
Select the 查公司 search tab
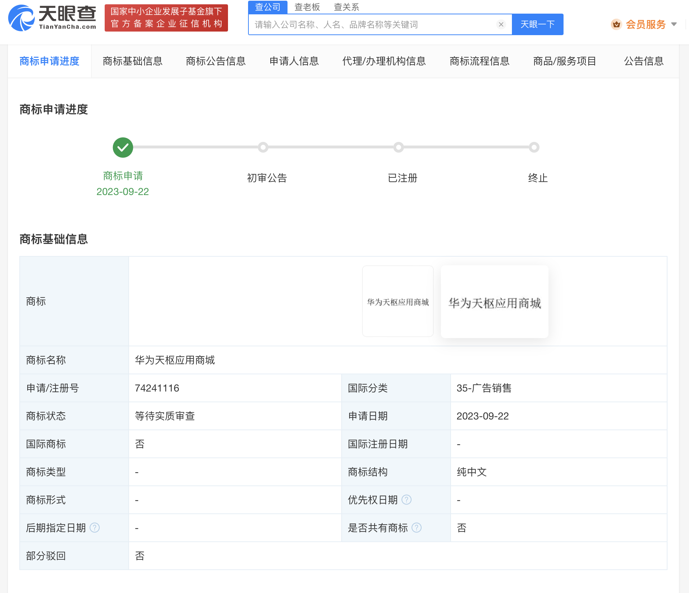click(268, 7)
